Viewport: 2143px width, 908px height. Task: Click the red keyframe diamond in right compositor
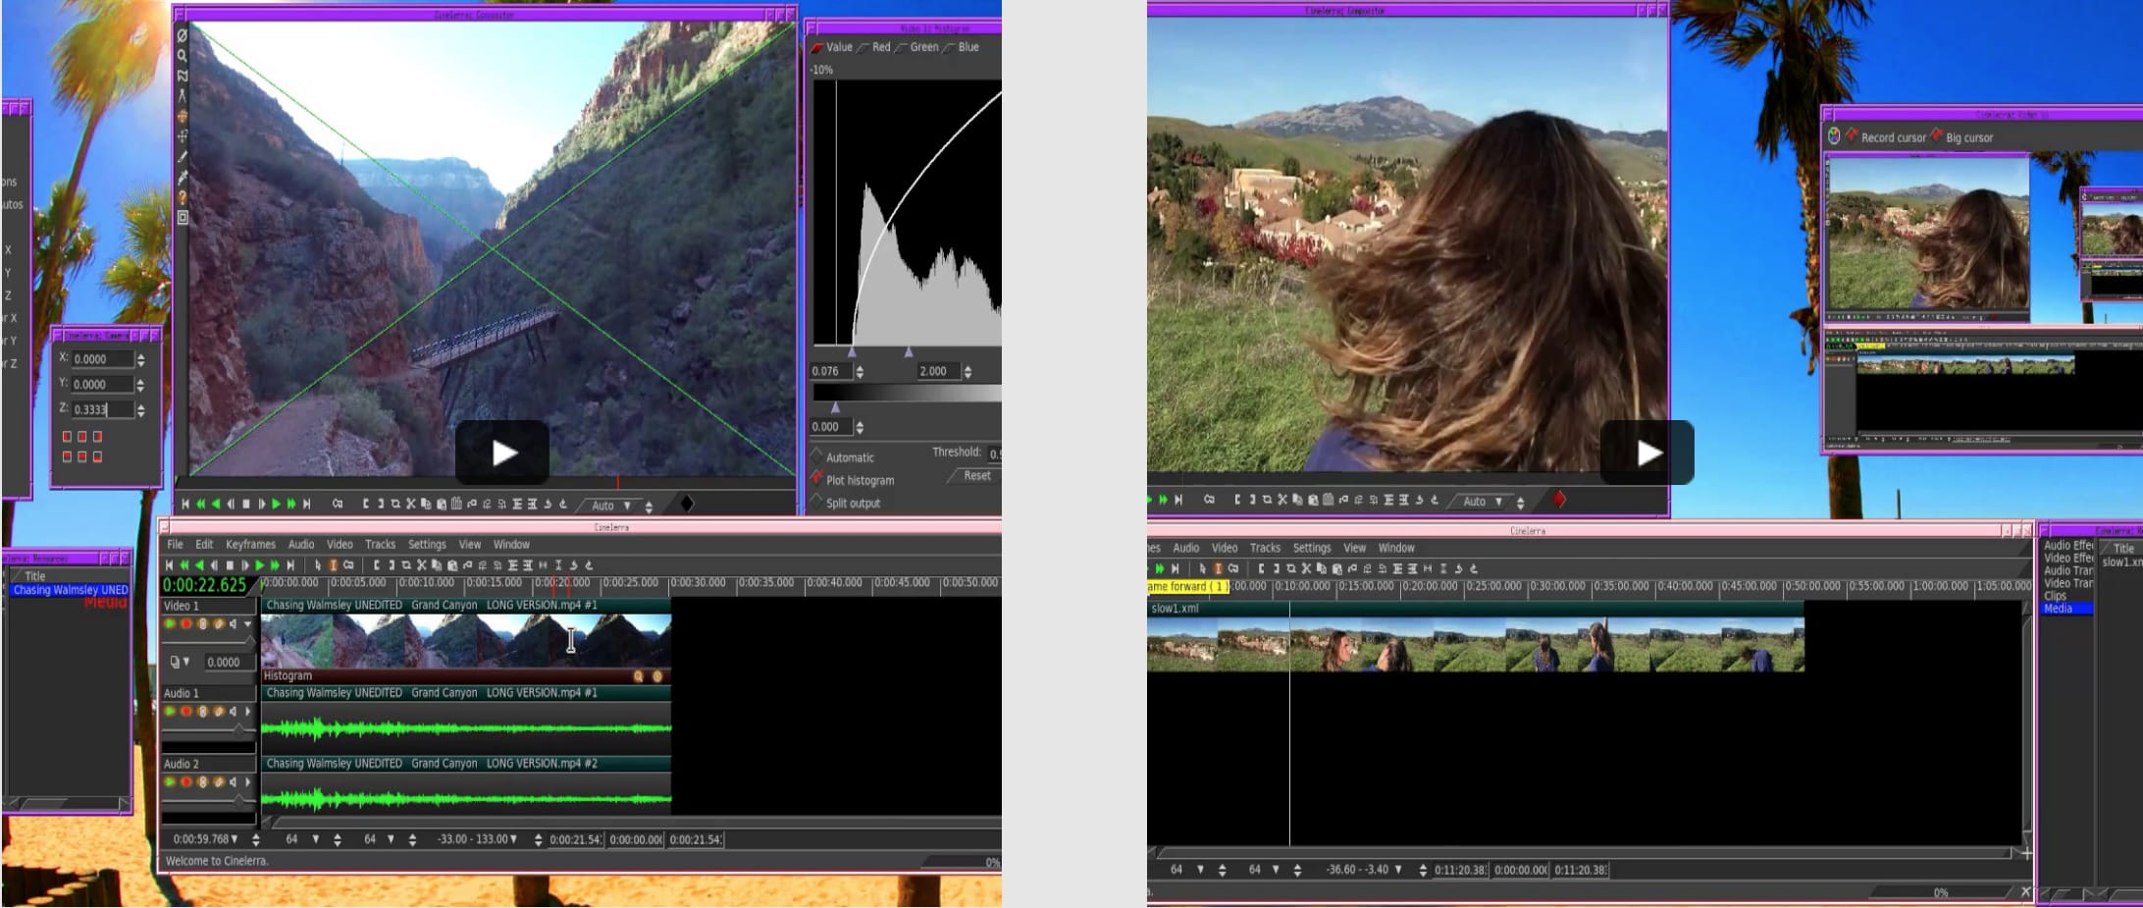1559,501
